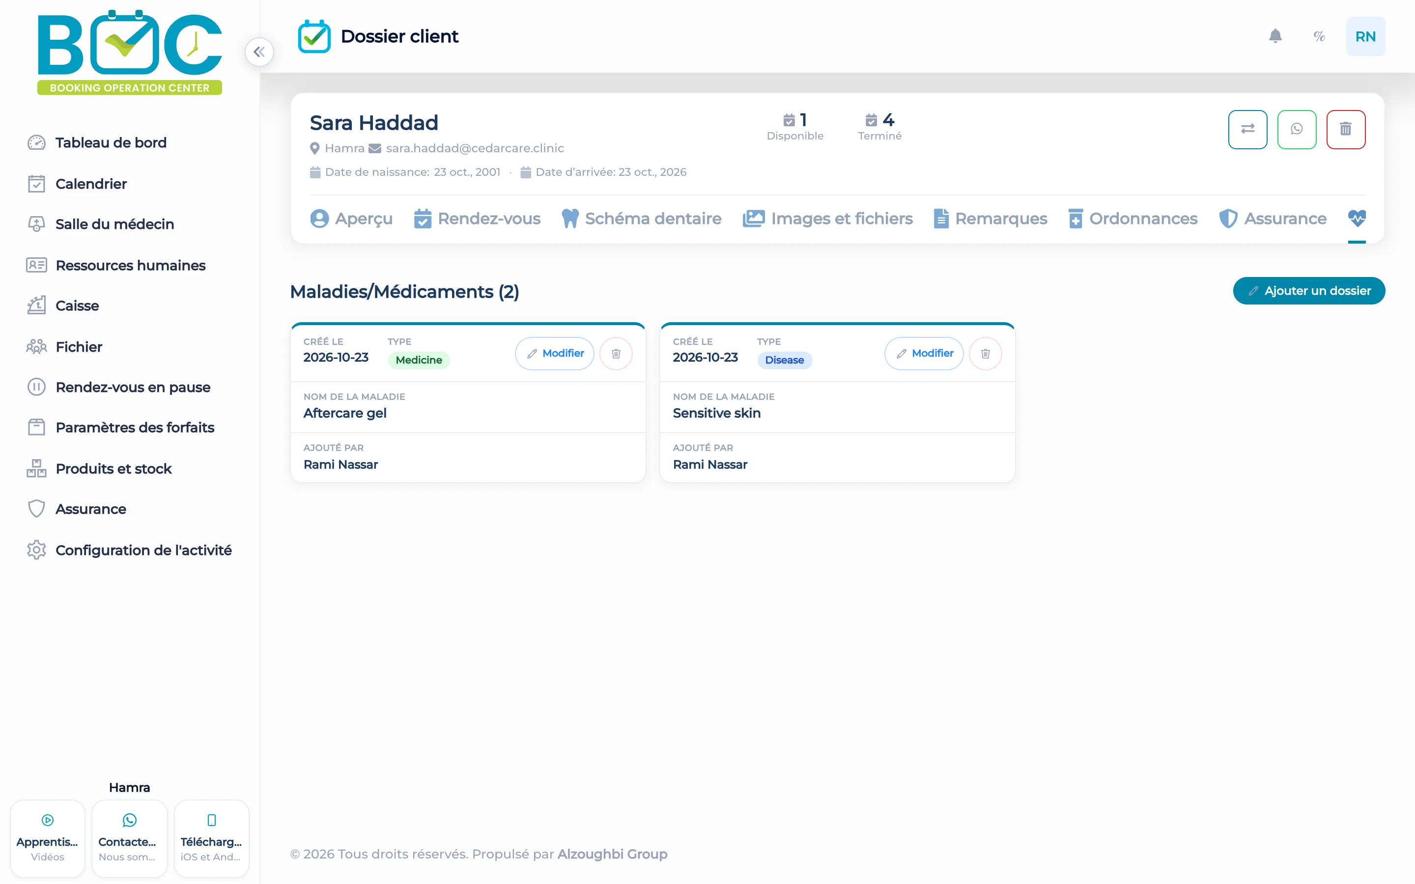Screen dimensions: 1415x884
Task: Open Rendez-vous en pause
Action: click(x=119, y=387)
